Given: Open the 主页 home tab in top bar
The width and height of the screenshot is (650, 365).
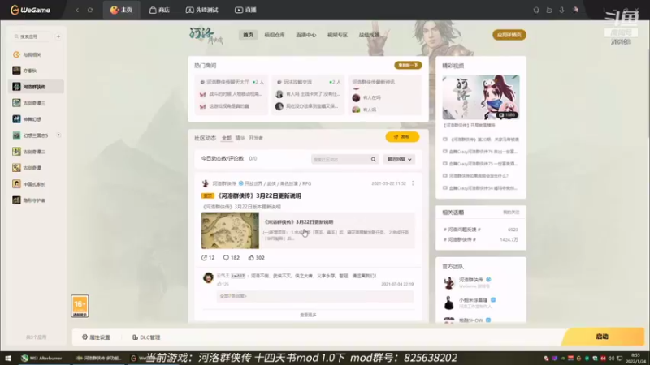Looking at the screenshot, I should point(121,10).
